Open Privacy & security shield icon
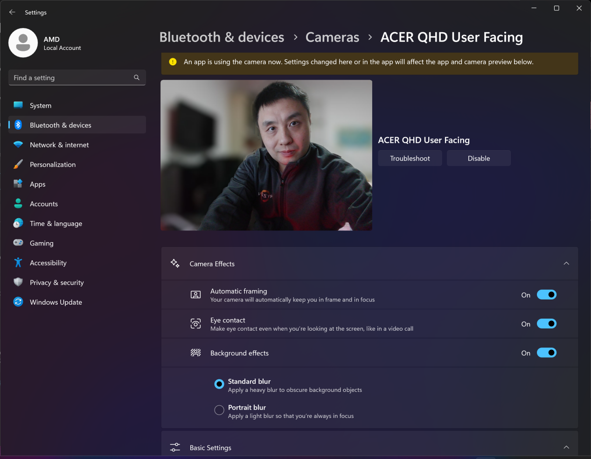Image resolution: width=591 pixels, height=459 pixels. tap(18, 282)
